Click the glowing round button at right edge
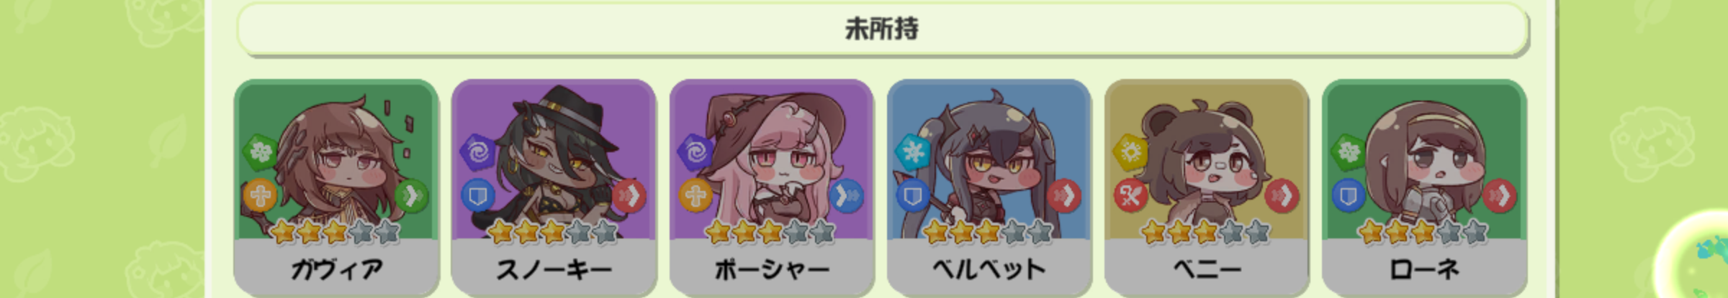 click(1693, 255)
